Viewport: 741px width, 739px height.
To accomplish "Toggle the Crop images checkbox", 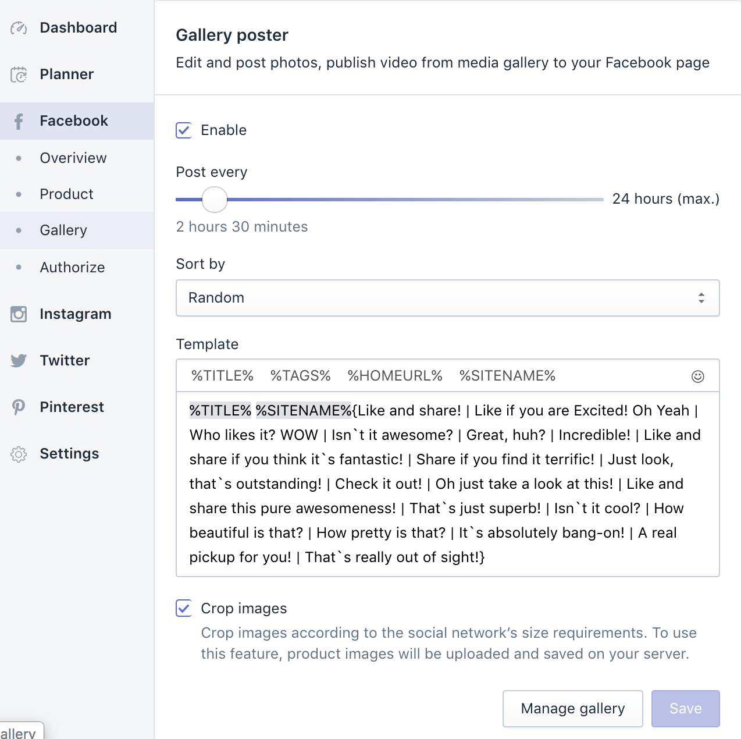I will 184,609.
